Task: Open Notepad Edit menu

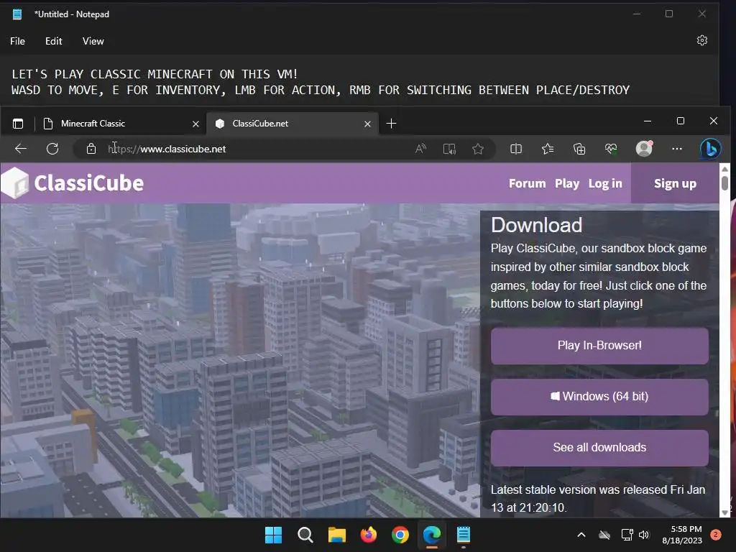Action: point(53,41)
